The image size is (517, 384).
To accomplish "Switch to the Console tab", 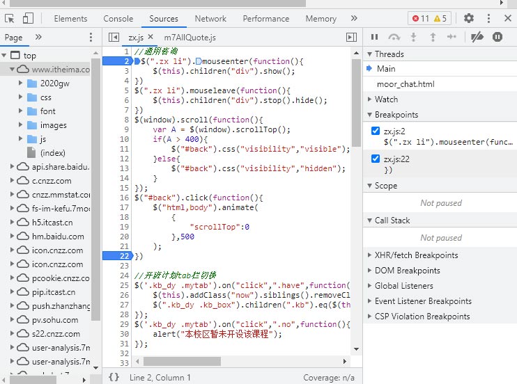I will tap(118, 19).
